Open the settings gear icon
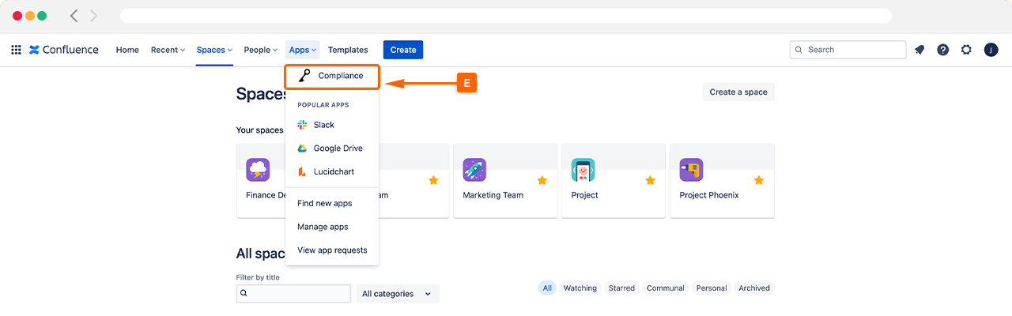This screenshot has height=316, width=1012. tap(966, 50)
